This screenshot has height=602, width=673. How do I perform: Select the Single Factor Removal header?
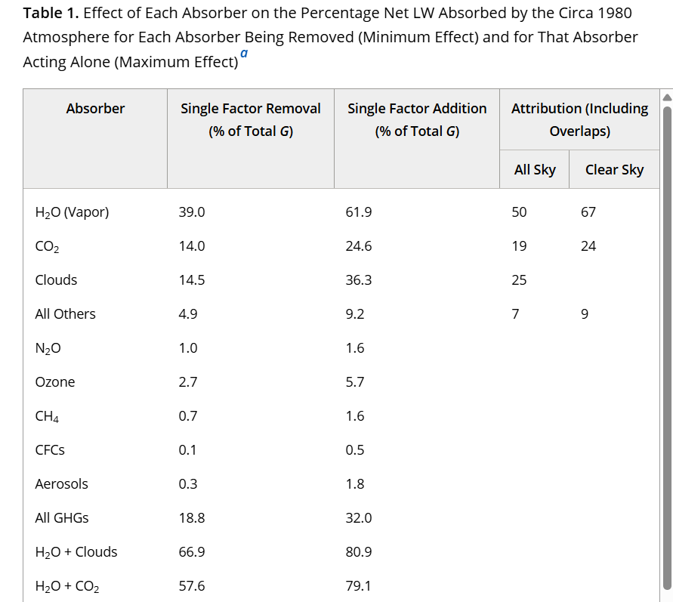[x=251, y=119]
